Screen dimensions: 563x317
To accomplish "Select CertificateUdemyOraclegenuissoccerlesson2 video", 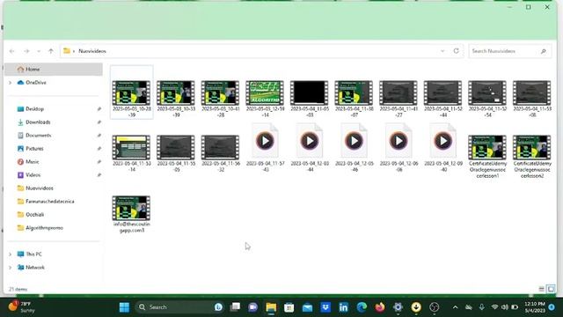I will 532,157.
